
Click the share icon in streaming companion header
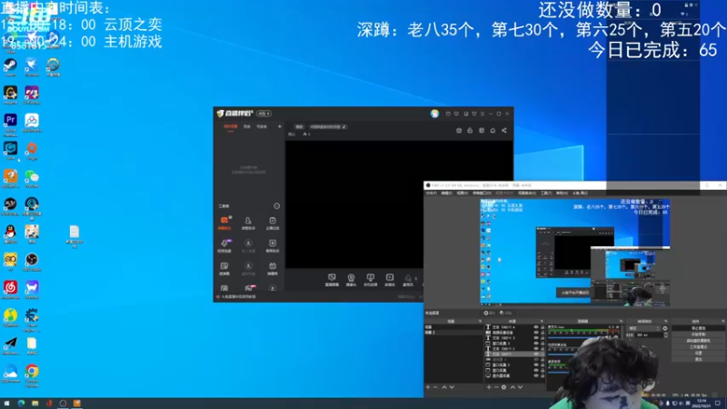coord(504,130)
